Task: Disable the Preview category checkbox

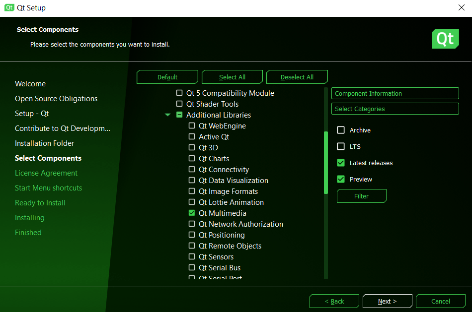Action: [341, 179]
